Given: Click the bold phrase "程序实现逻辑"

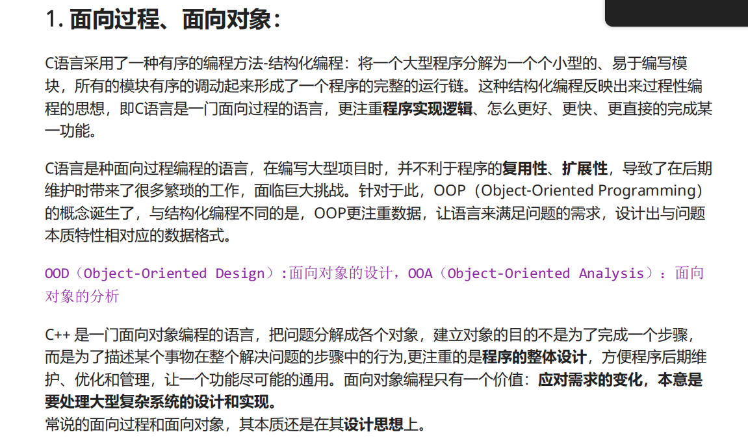Looking at the screenshot, I should [x=427, y=108].
